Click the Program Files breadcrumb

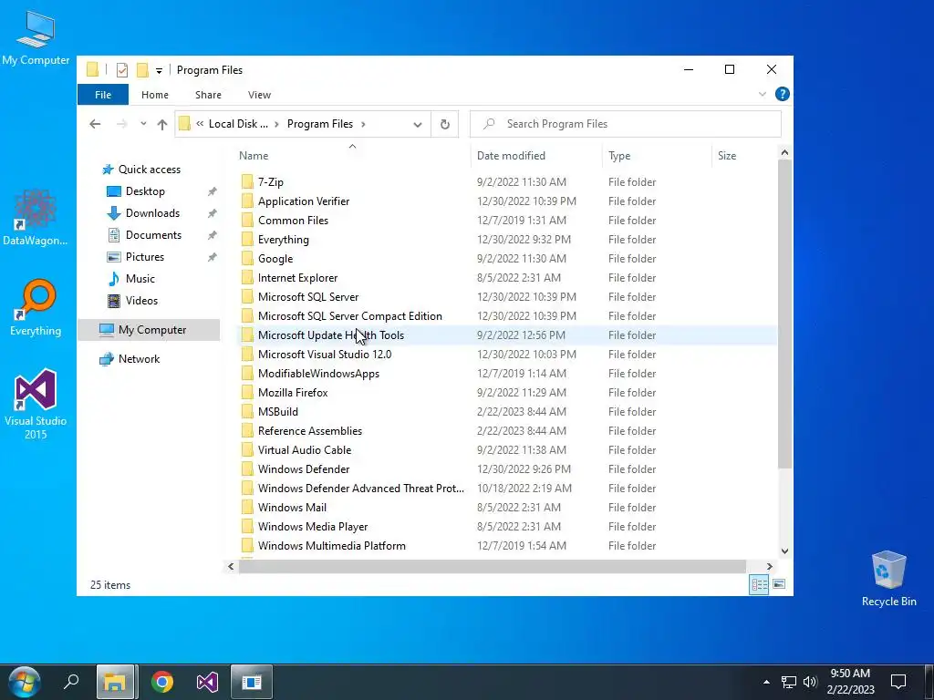pos(320,124)
